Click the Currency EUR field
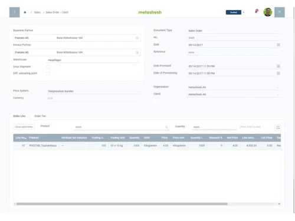This screenshot has width=295, height=221. point(93,98)
